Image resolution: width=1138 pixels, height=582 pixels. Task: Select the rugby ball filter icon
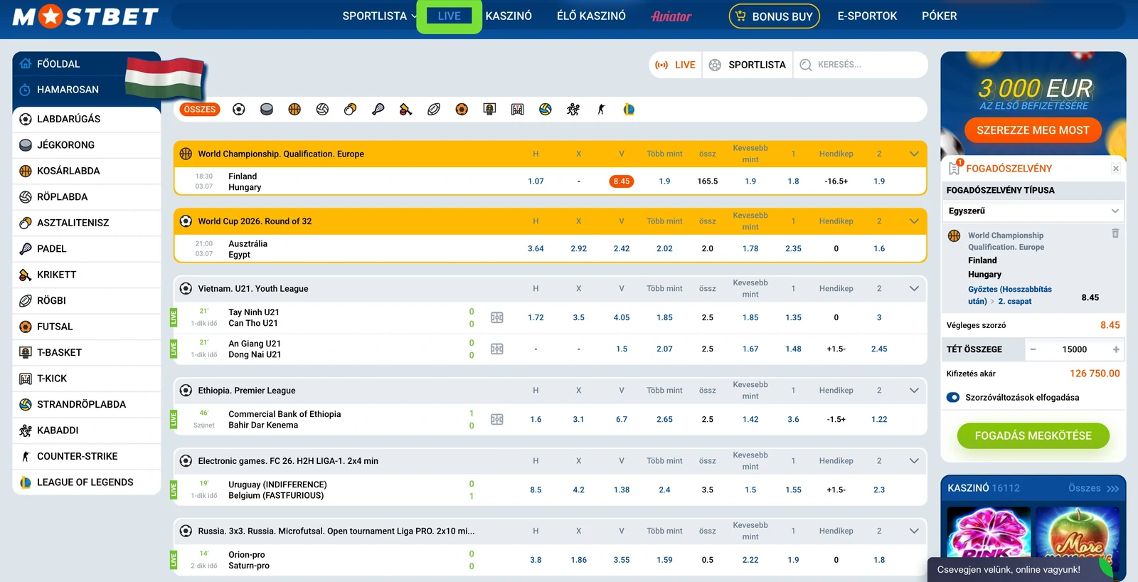434,110
